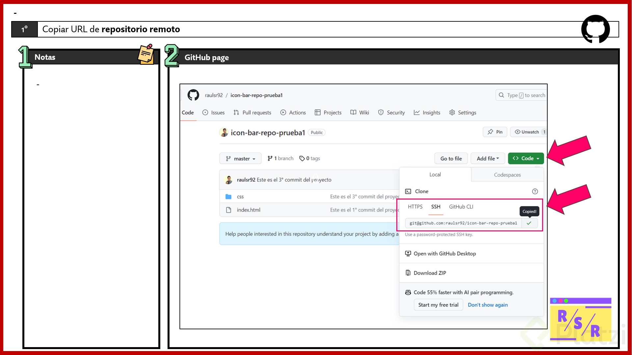This screenshot has height=355, width=632.
Task: Click the green Code dropdown button
Action: point(526,158)
